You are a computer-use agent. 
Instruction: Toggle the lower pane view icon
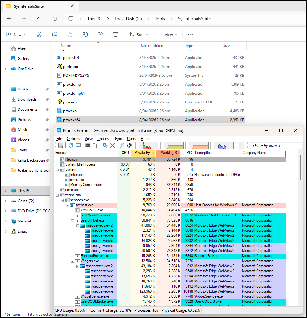pyautogui.click(x=78, y=145)
